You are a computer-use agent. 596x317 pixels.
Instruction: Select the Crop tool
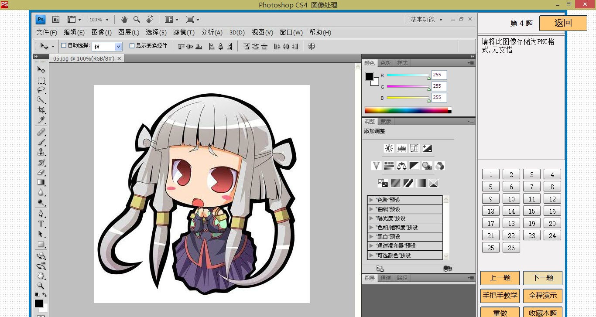pyautogui.click(x=41, y=110)
